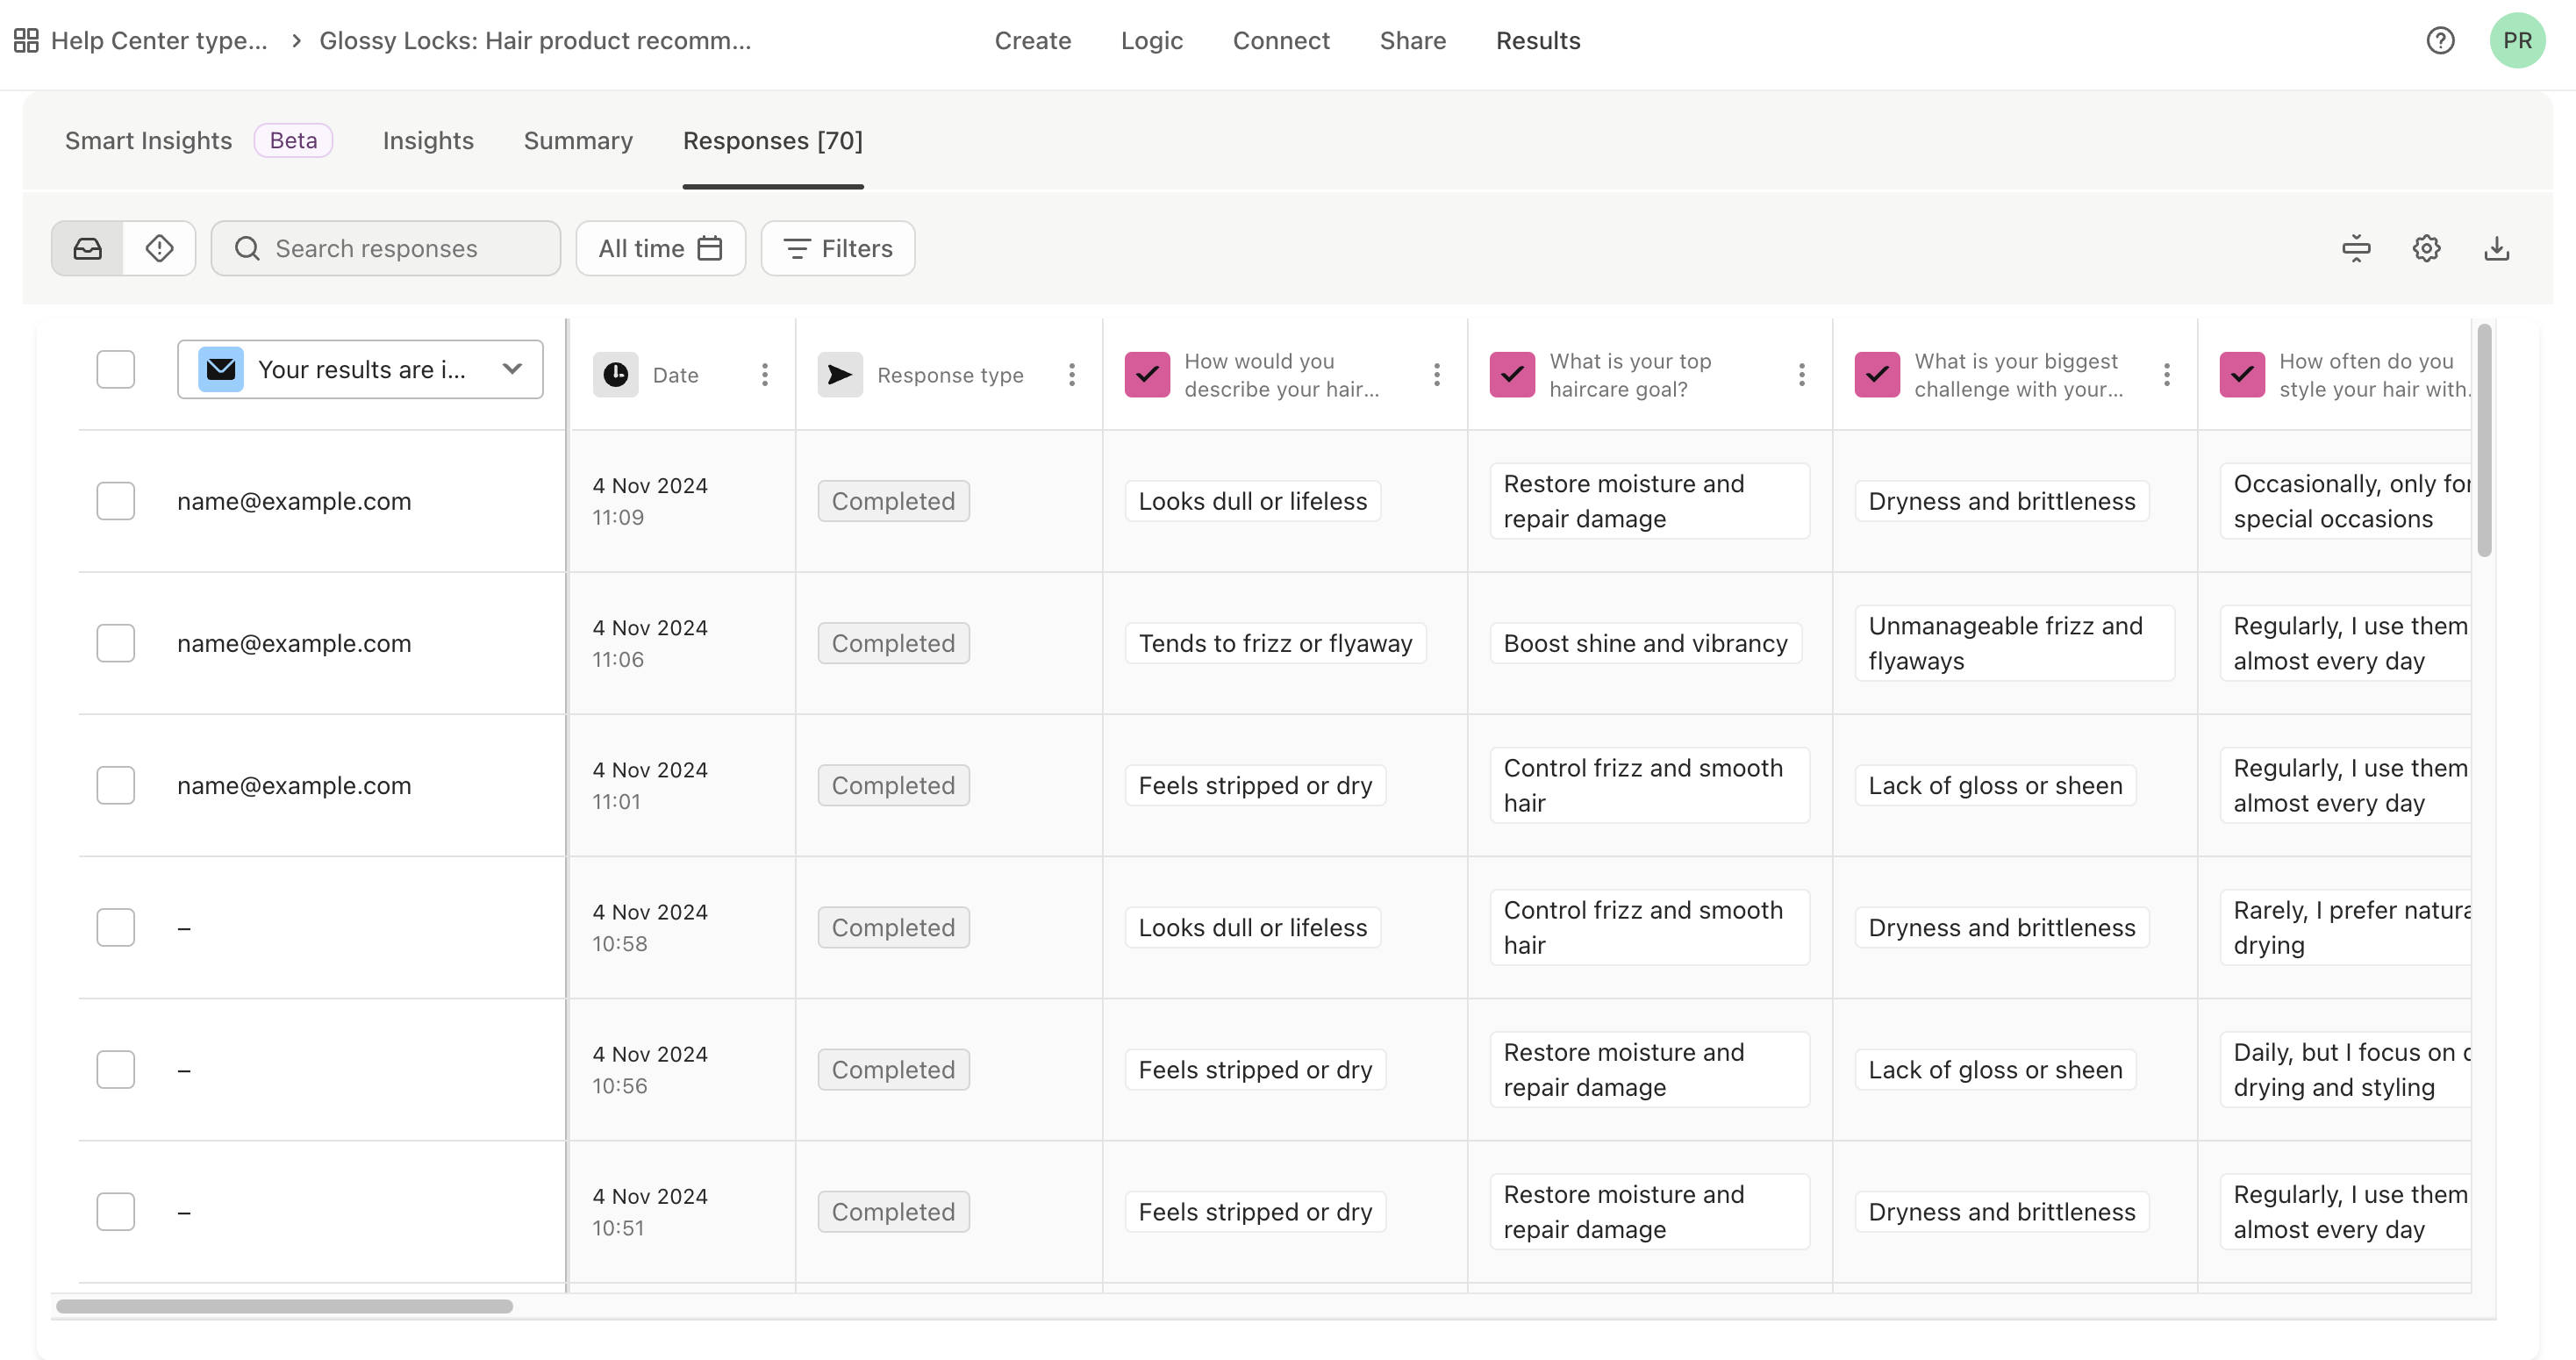The width and height of the screenshot is (2576, 1360).
Task: Open the PR user avatar menu
Action: [x=2517, y=40]
